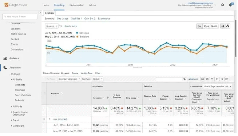Viewport: 238px width, 136px height.
Task: Select the percentage pie chart view icon
Action: pos(207,79)
